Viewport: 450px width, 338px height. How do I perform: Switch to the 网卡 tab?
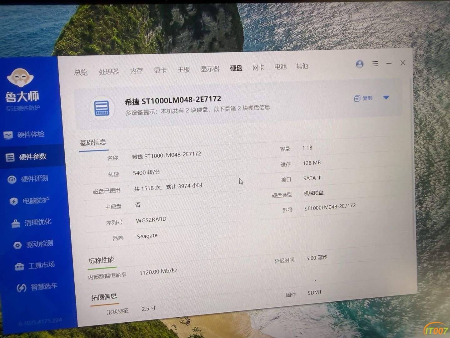258,67
